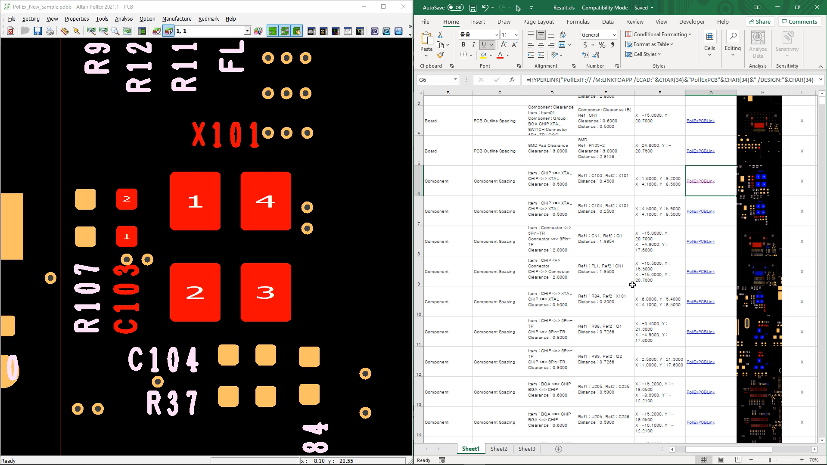Toggle Underline formatting button
827x465 pixels.
pyautogui.click(x=484, y=45)
